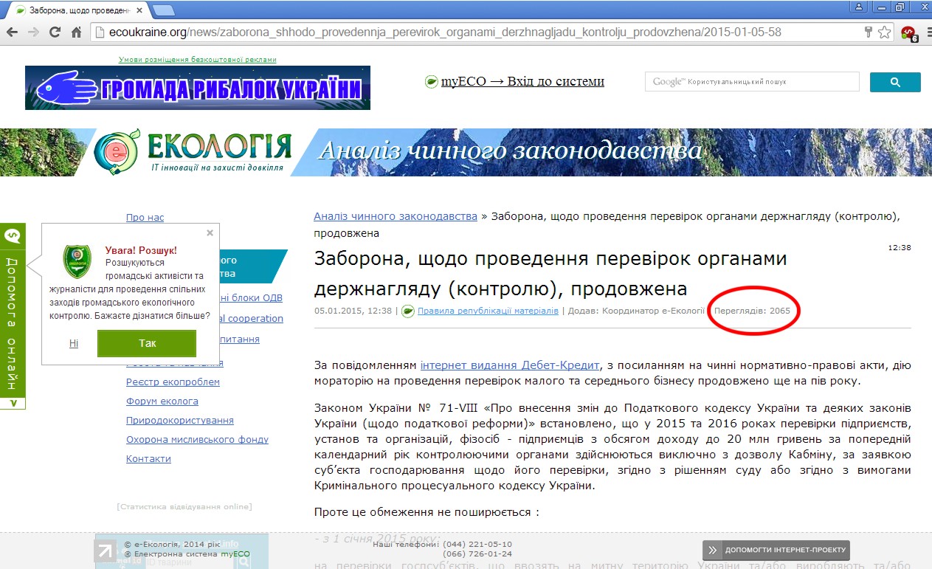This screenshot has height=569, width=932.
Task: Click the Google custom search field
Action: (x=752, y=82)
